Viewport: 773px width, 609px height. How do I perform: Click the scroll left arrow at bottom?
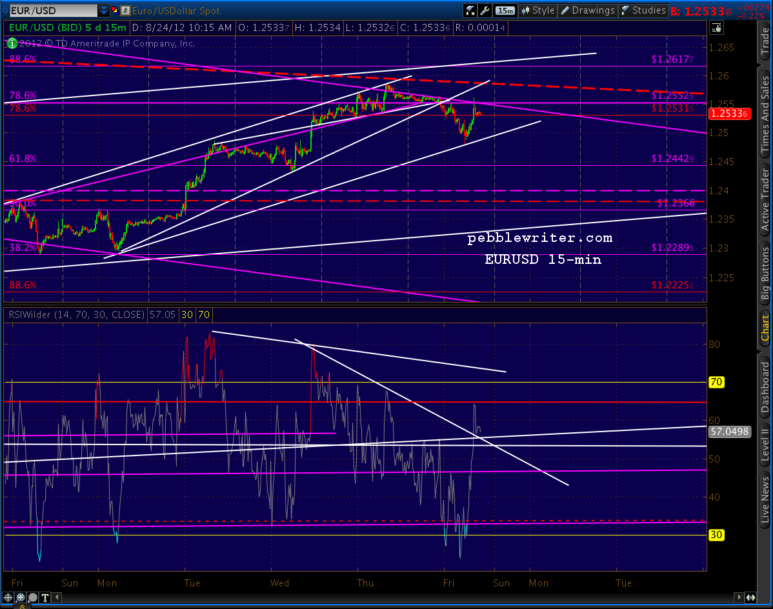pyautogui.click(x=57, y=597)
